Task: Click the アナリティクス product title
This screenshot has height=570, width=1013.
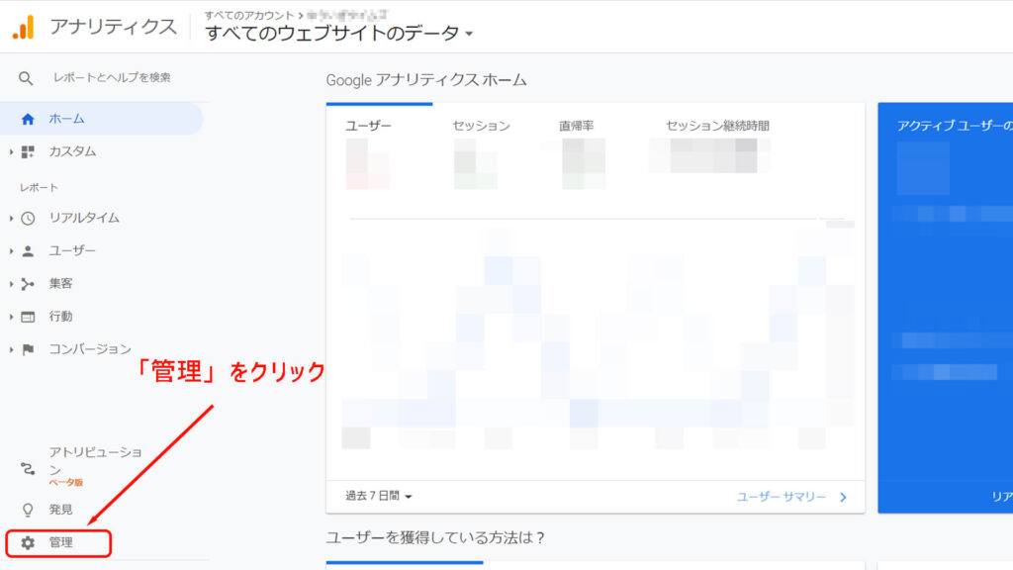Action: tap(113, 27)
